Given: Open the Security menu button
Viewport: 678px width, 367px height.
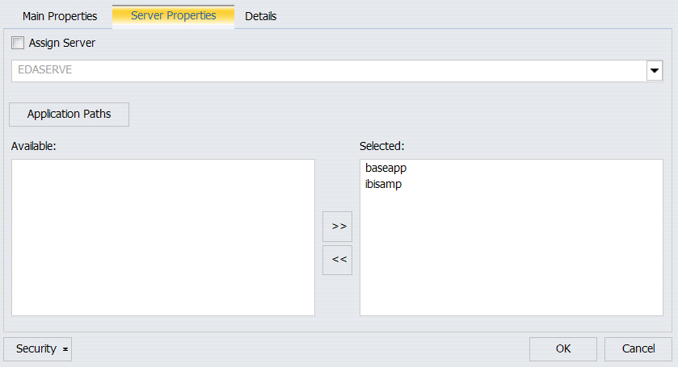Looking at the screenshot, I should tap(38, 349).
